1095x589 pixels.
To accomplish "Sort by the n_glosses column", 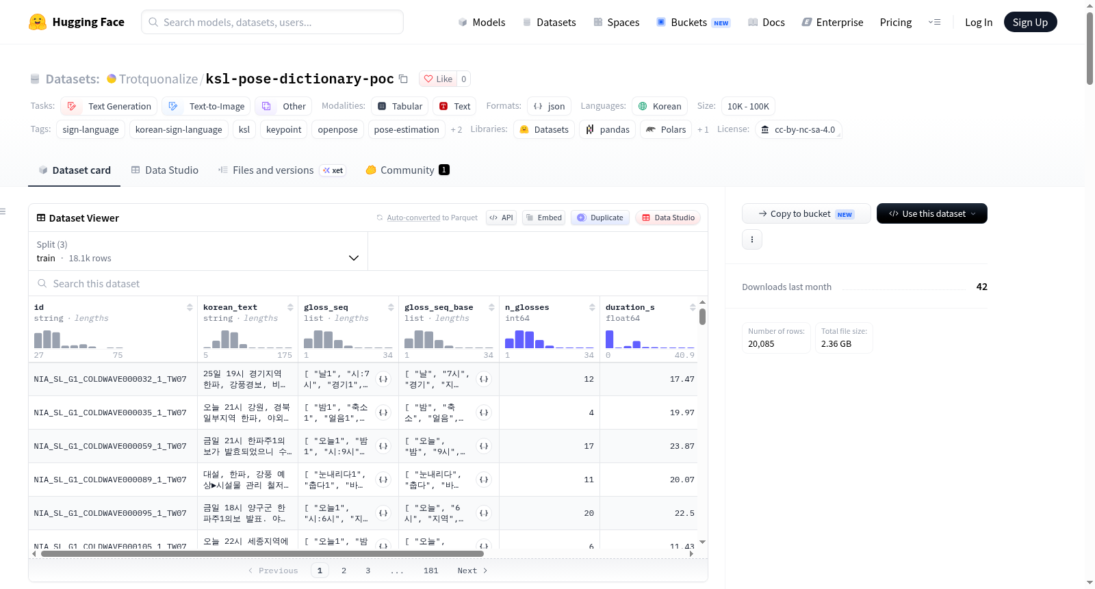I will coord(592,308).
